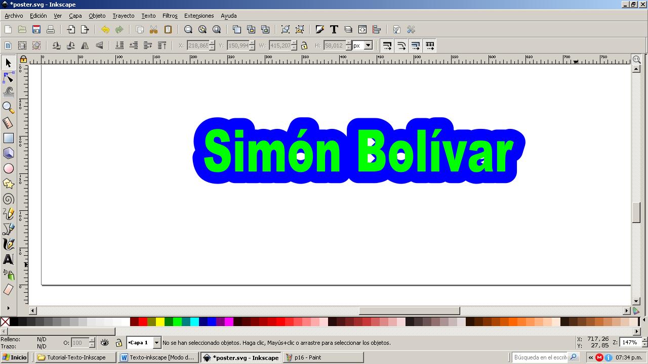This screenshot has width=648, height=364.
Task: Open the Extensiones menu
Action: [x=199, y=16]
